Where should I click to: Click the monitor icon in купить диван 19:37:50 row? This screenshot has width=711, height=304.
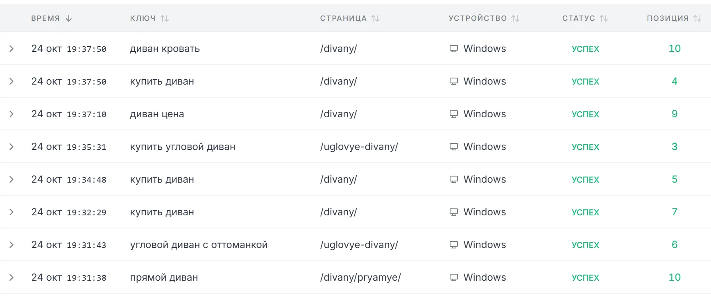(454, 81)
